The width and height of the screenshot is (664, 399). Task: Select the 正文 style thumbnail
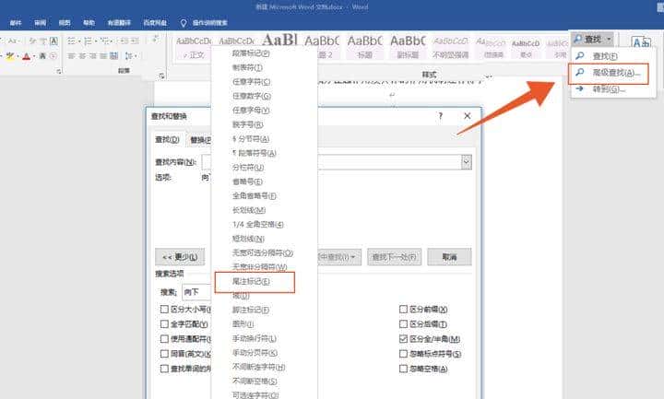[195, 47]
